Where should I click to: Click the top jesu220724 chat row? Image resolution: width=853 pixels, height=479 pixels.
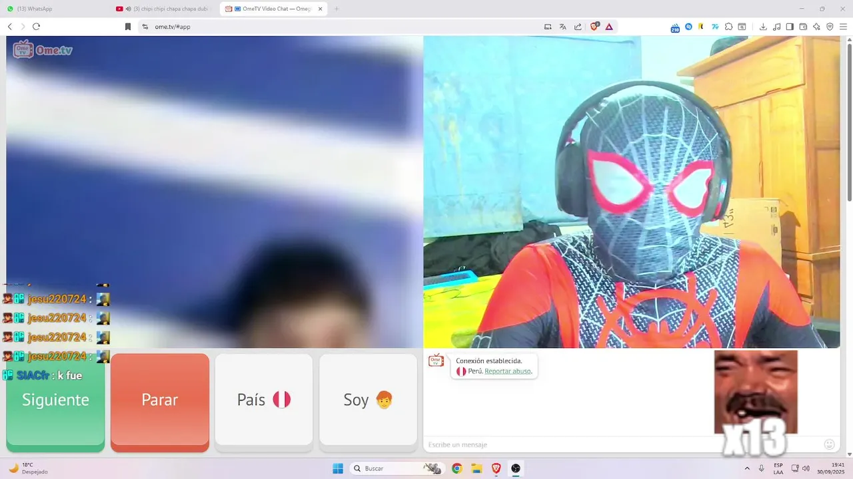point(56,299)
